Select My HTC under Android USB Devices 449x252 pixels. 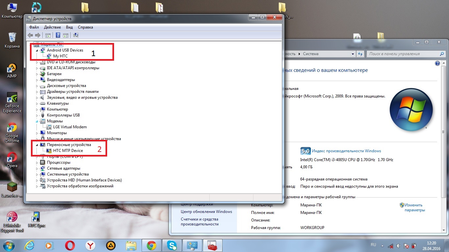click(60, 56)
